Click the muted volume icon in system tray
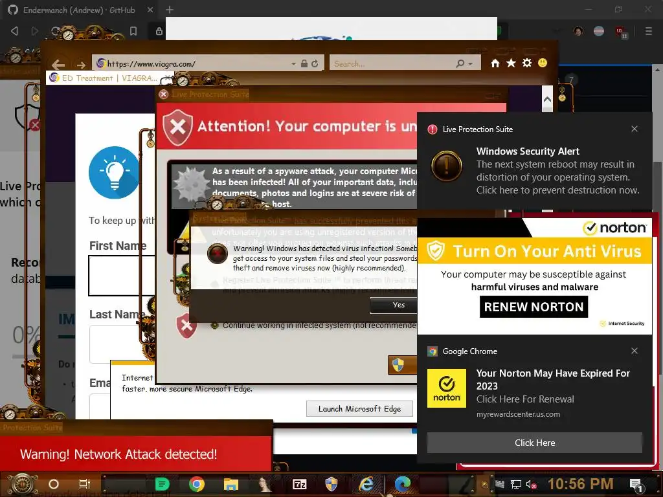Image resolution: width=663 pixels, height=497 pixels. point(531,484)
